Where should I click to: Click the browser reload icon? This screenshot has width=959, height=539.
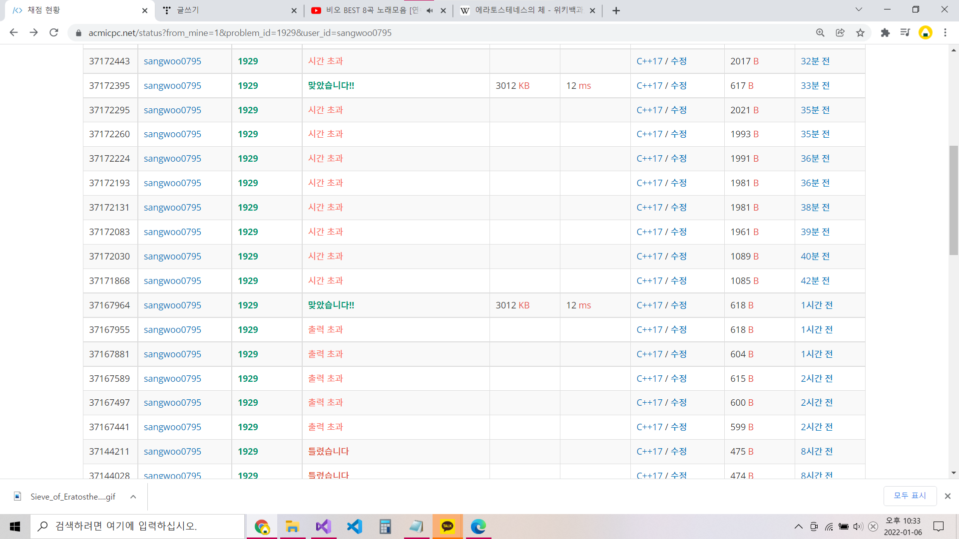pos(54,33)
